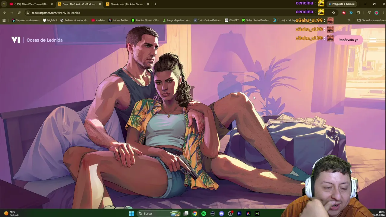This screenshot has height=217, width=386.
Task: Open OBS Studio from the taskbar
Action: tap(230, 213)
